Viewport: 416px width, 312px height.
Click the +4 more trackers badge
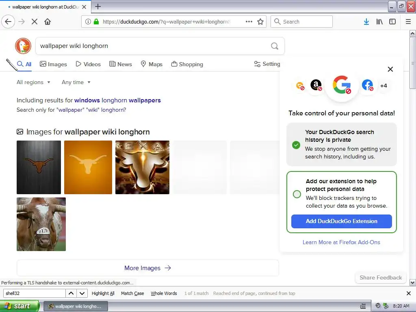click(x=383, y=86)
